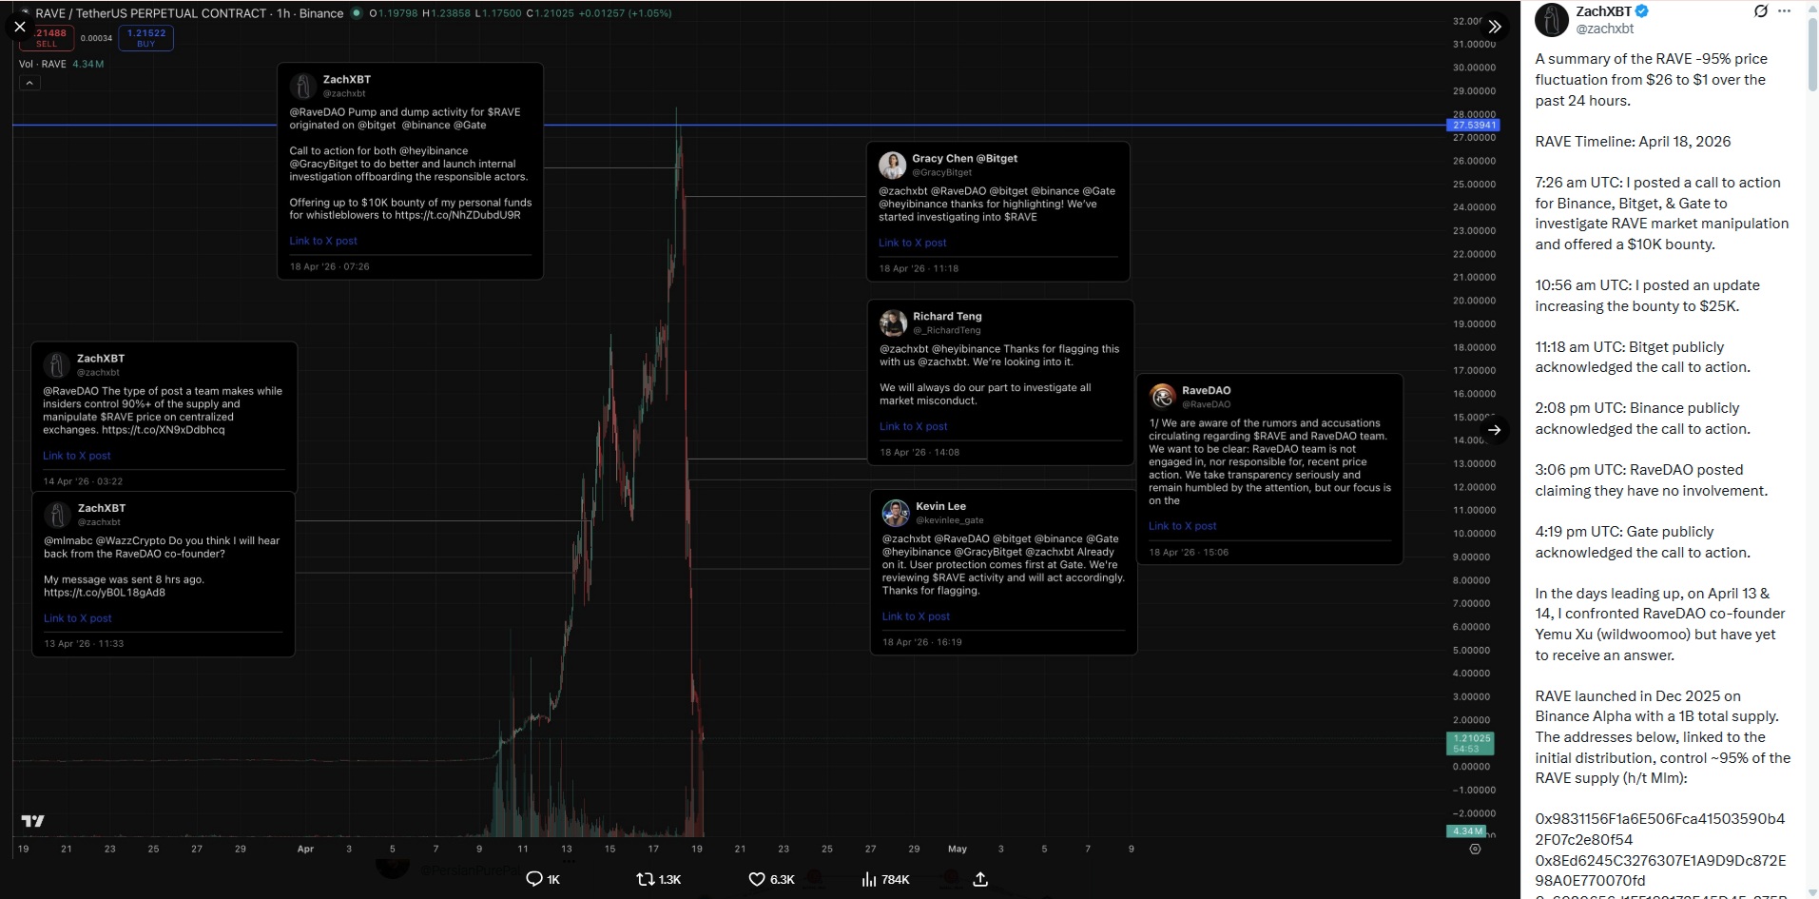The width and height of the screenshot is (1819, 899).
Task: Click the 'RAVE launched in Dec 2025' paragraph
Action: coord(1663,737)
